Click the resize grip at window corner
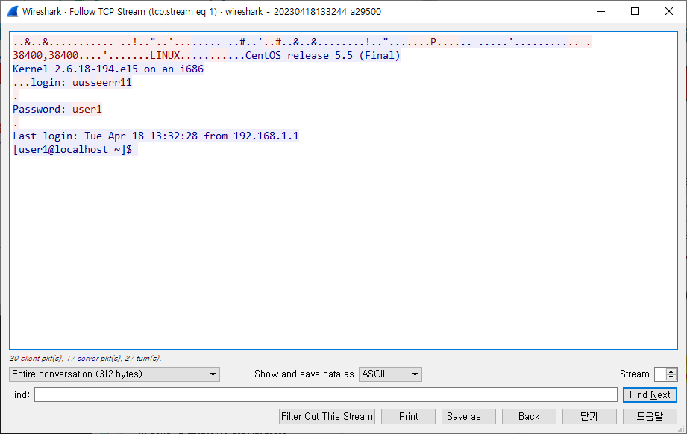Screen dimensions: 687x434 pos(681,429)
